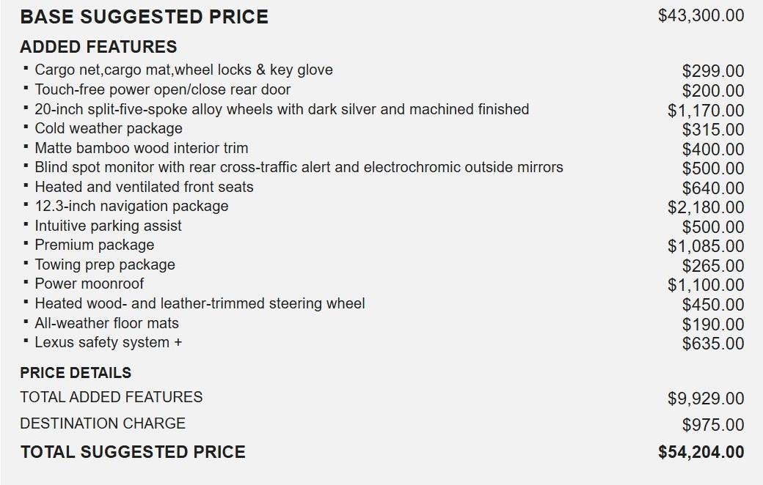The width and height of the screenshot is (763, 485).
Task: Click the $43,300.00 base price amount
Action: [701, 15]
